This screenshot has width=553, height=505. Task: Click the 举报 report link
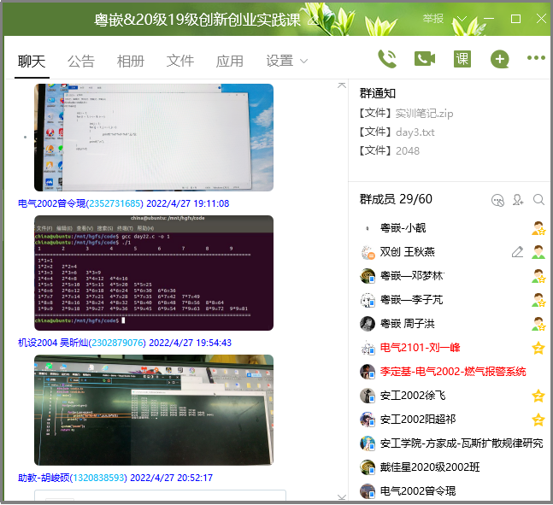(432, 19)
